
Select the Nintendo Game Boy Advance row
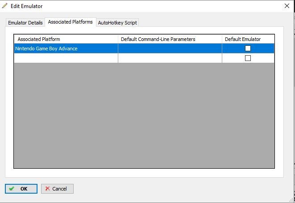pos(144,49)
